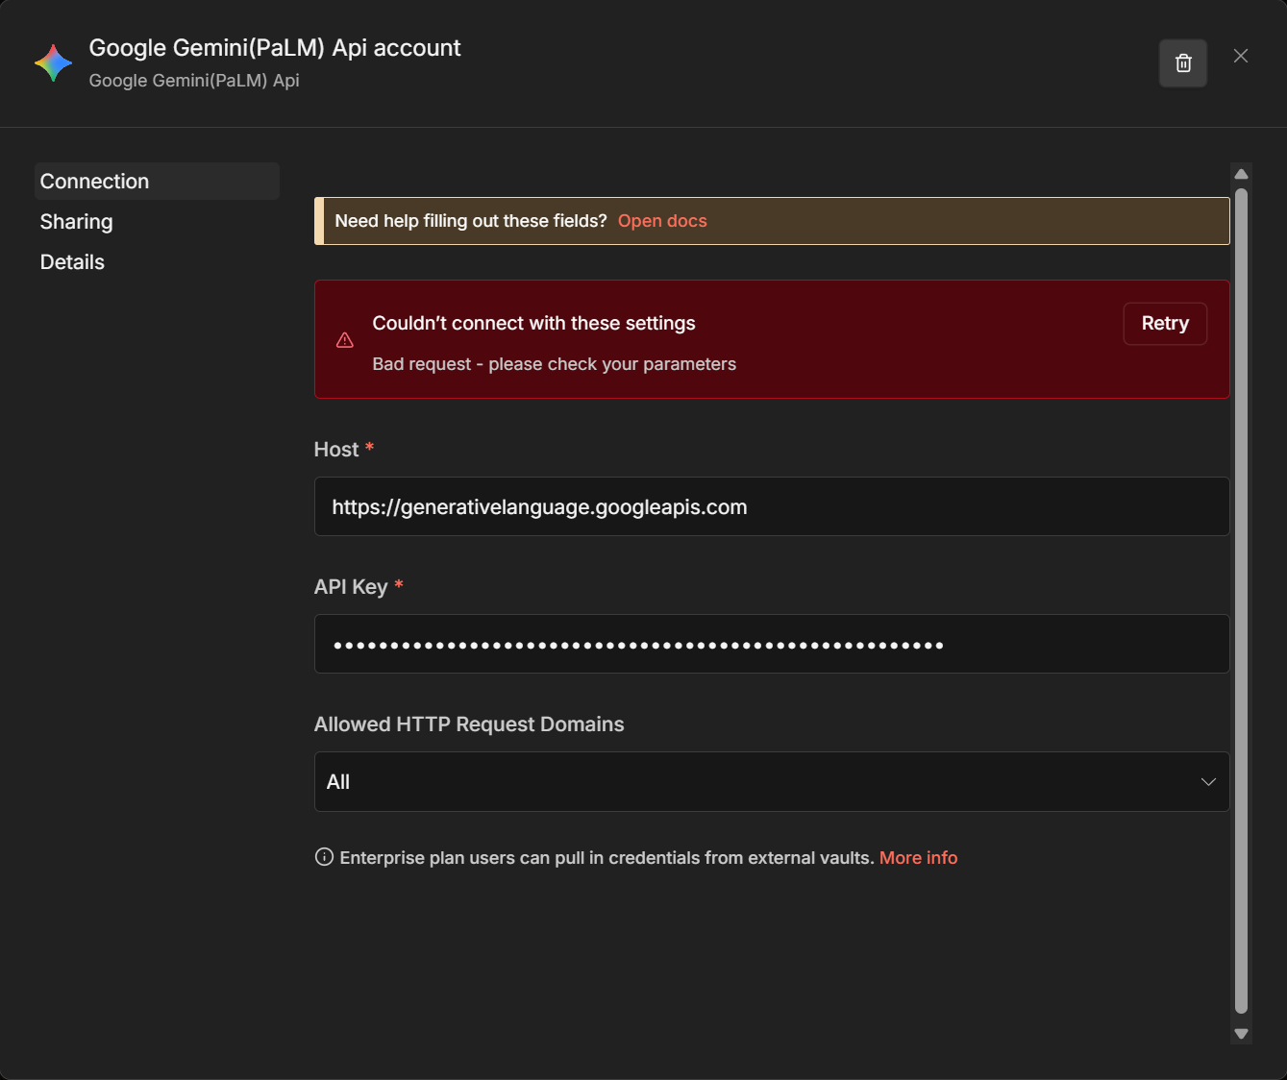
Task: Click the vertical scrollbar thumb
Action: click(1241, 601)
